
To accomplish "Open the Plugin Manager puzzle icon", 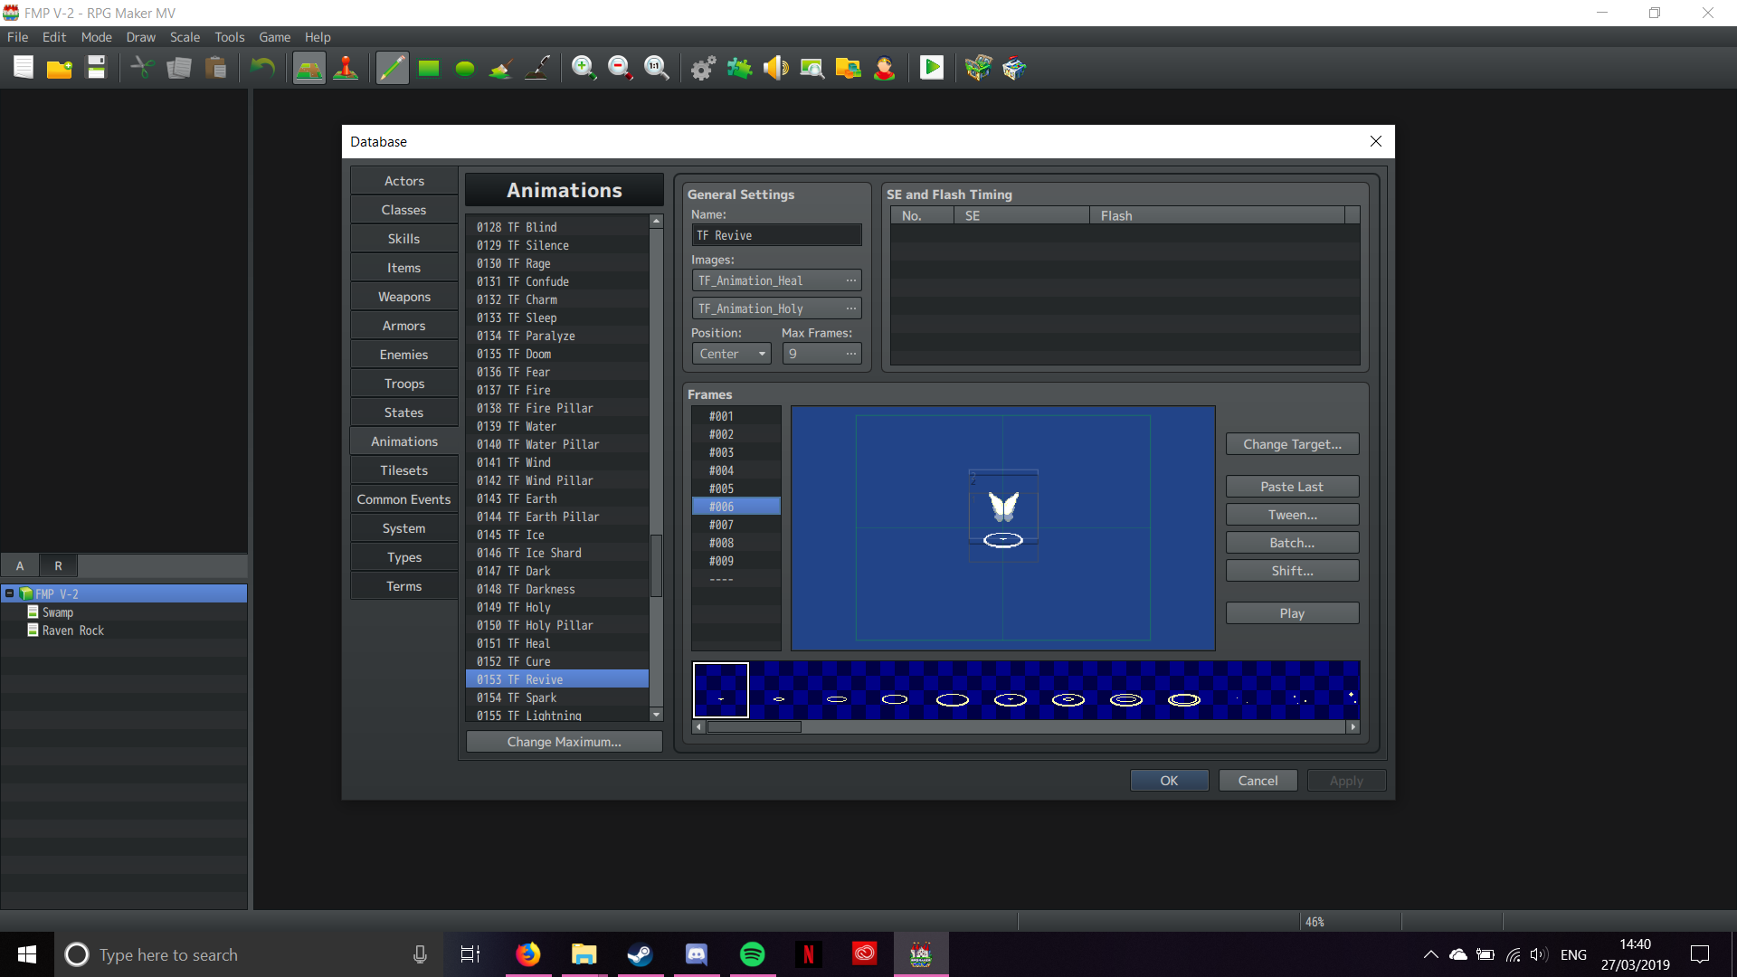I will pos(739,68).
